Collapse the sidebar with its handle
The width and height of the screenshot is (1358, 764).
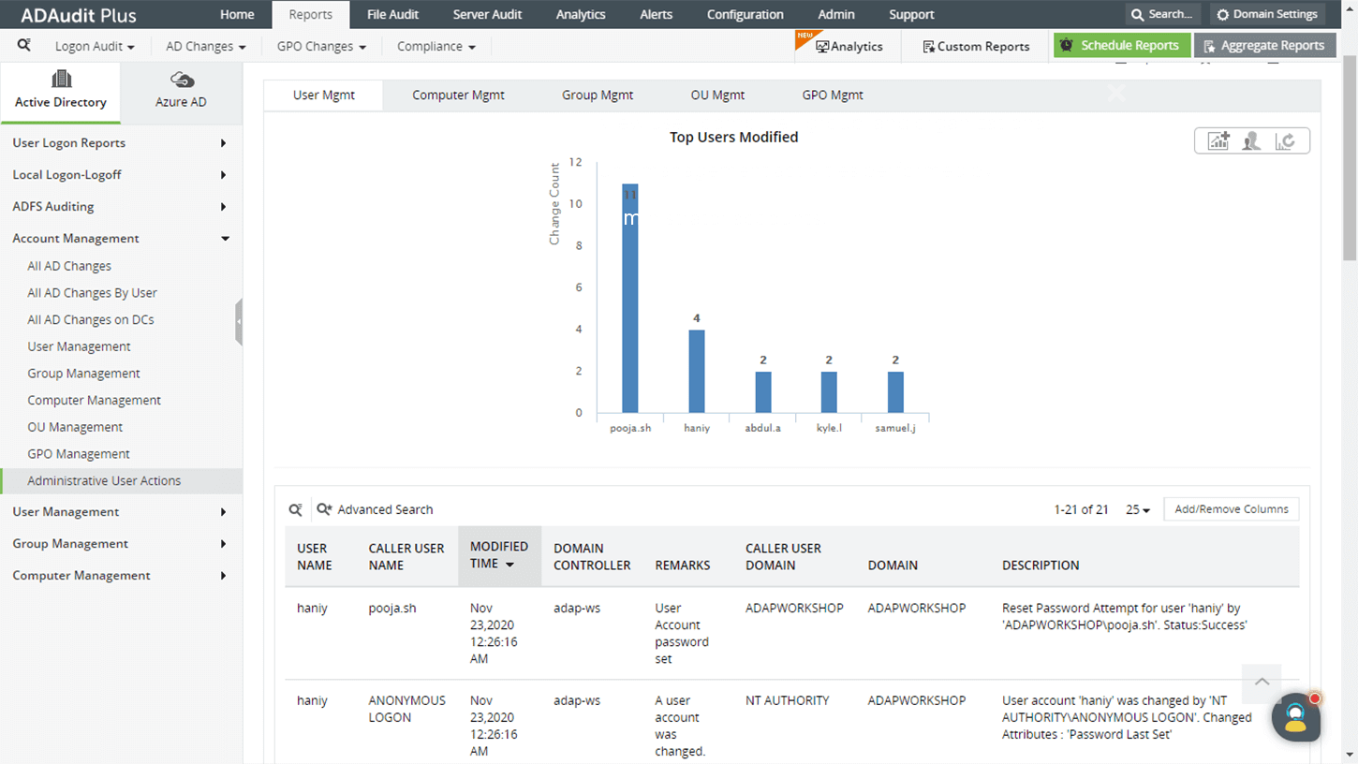(x=239, y=322)
